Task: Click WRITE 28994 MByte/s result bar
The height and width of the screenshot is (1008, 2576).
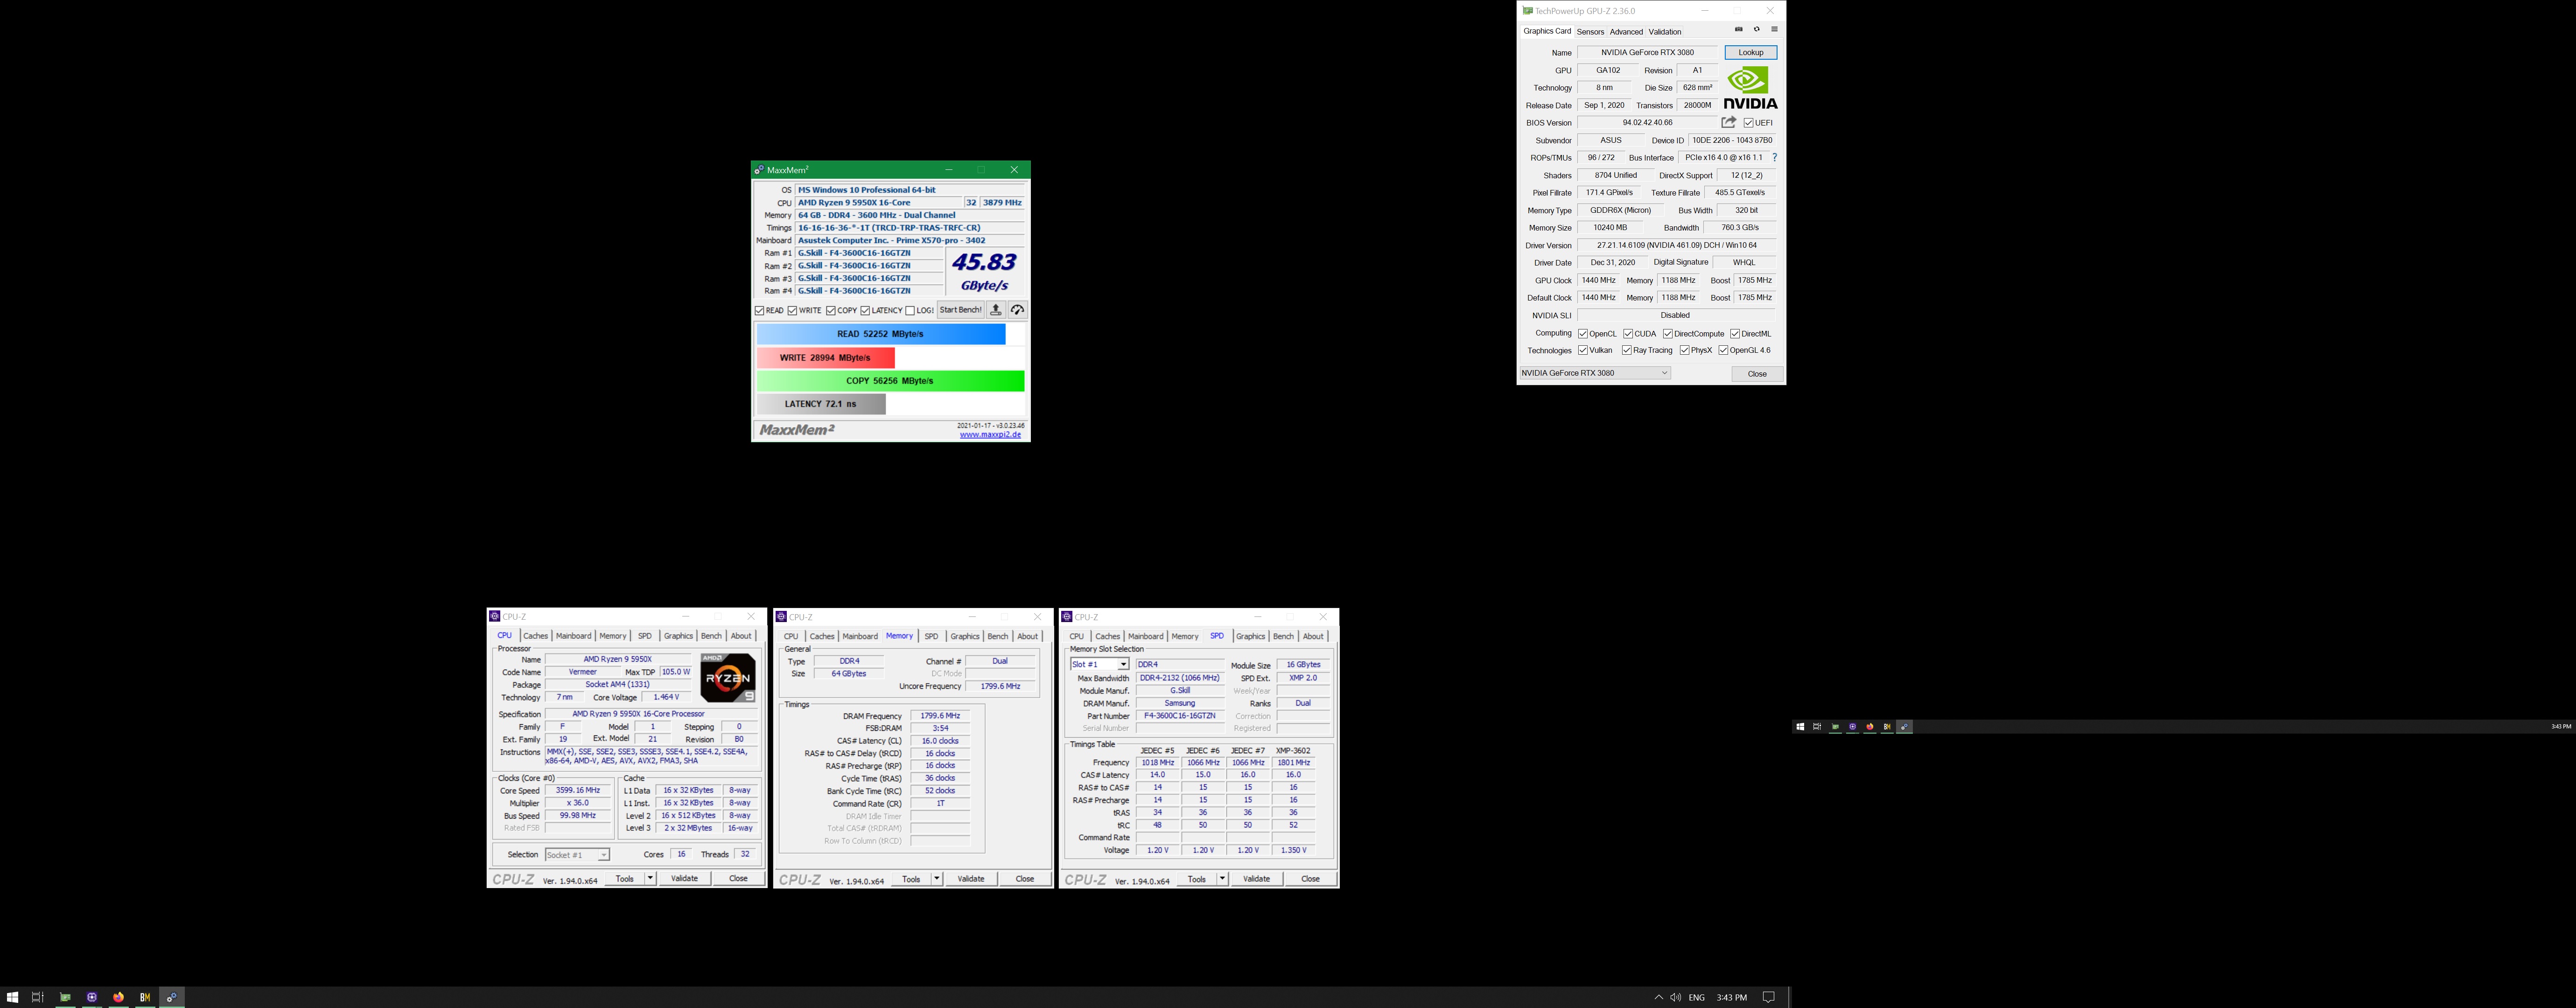Action: (825, 358)
